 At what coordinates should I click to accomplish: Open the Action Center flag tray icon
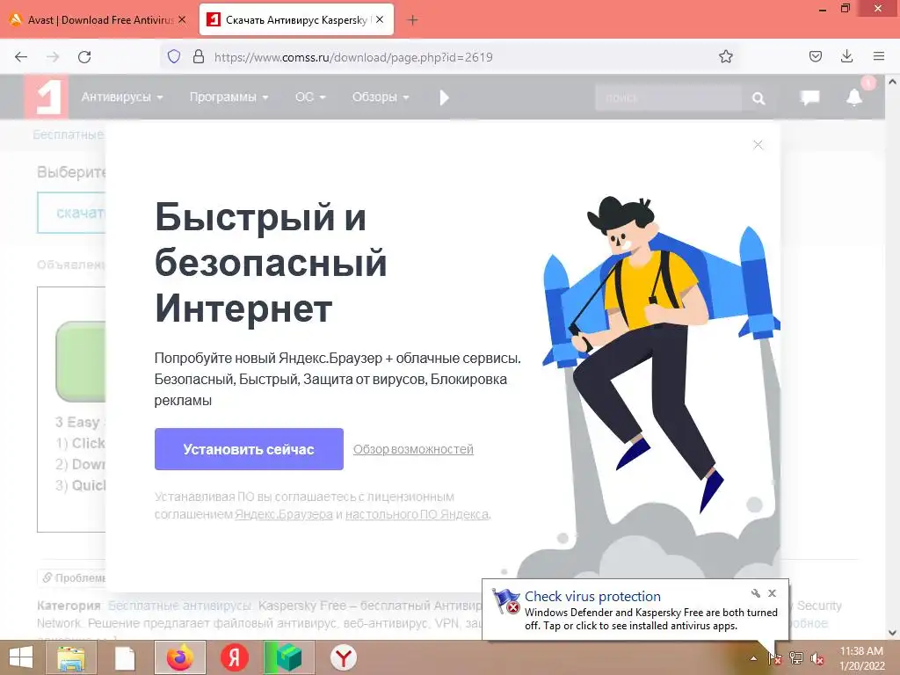[x=774, y=658]
